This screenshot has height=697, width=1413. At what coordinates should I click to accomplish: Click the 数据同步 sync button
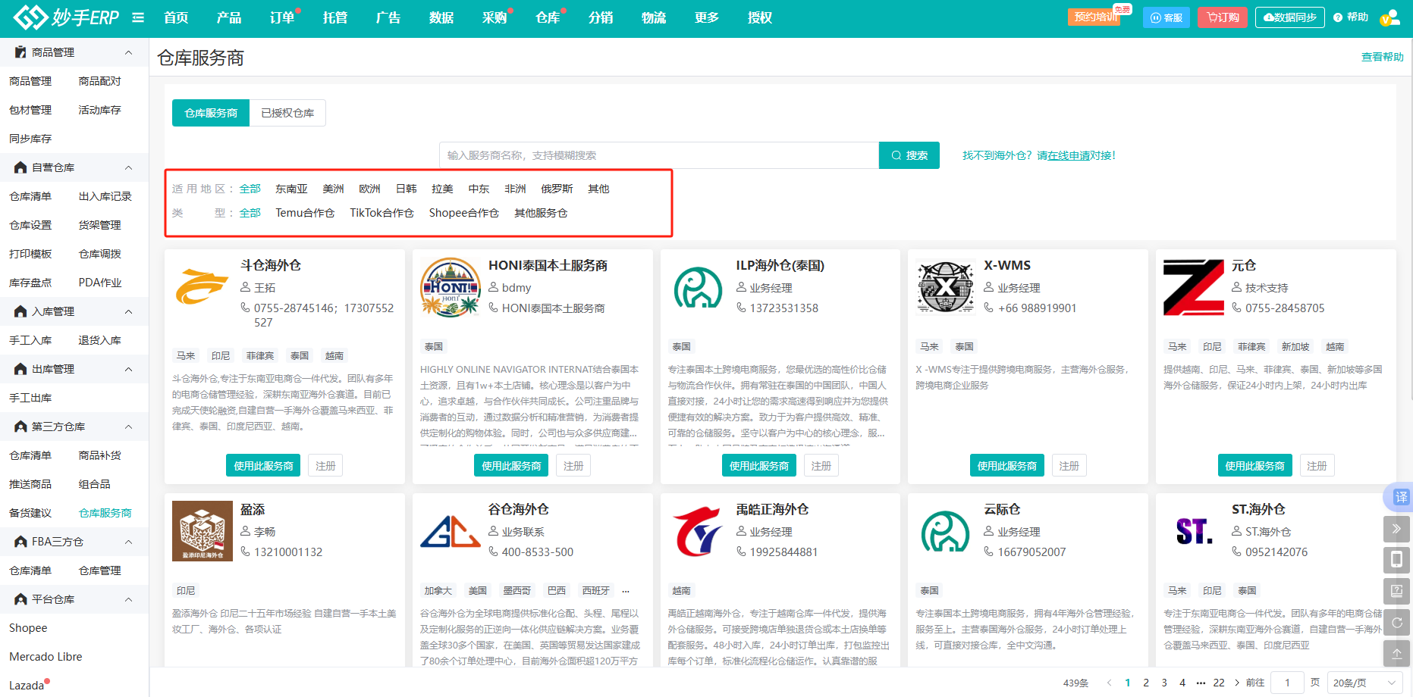[x=1289, y=17]
